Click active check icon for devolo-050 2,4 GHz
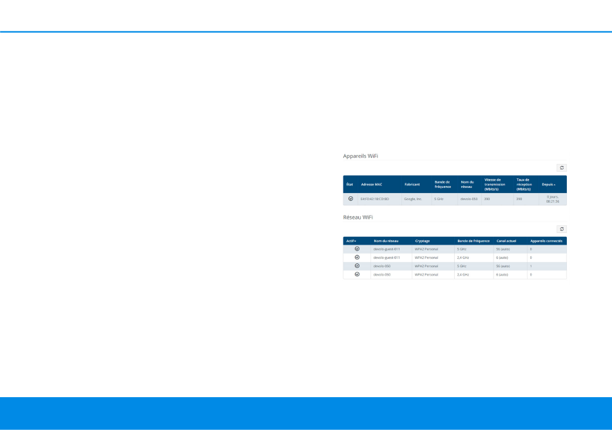 click(357, 274)
